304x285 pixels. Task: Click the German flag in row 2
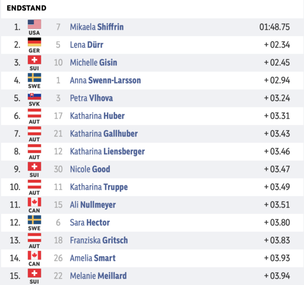[x=34, y=42]
